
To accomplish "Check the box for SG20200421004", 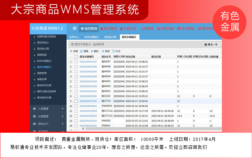I will pos(76,77).
